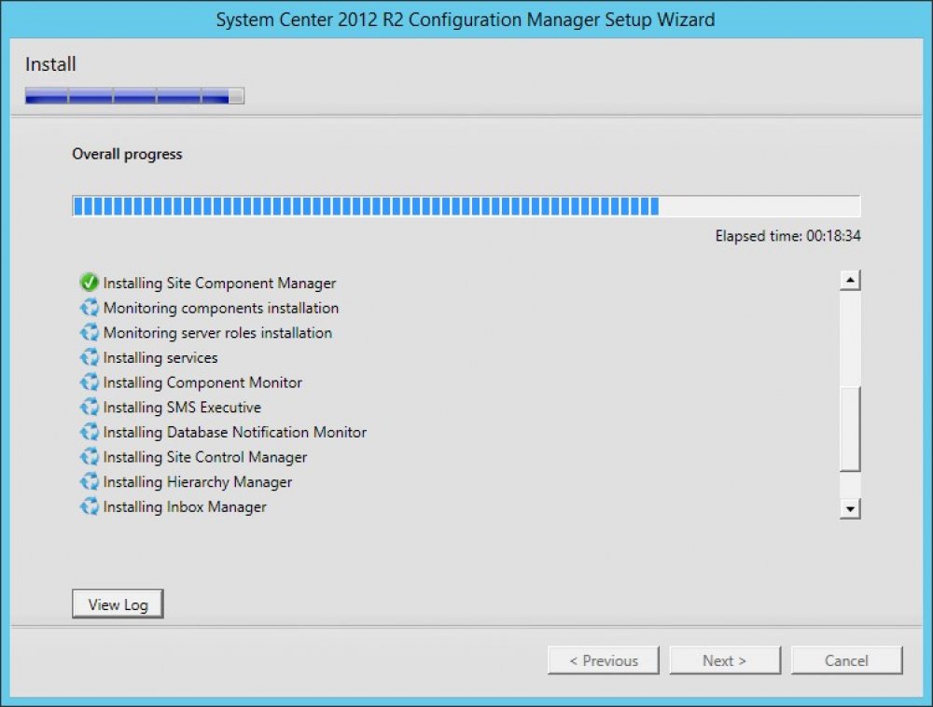
Task: Click the 'Overall progress' label
Action: point(127,154)
